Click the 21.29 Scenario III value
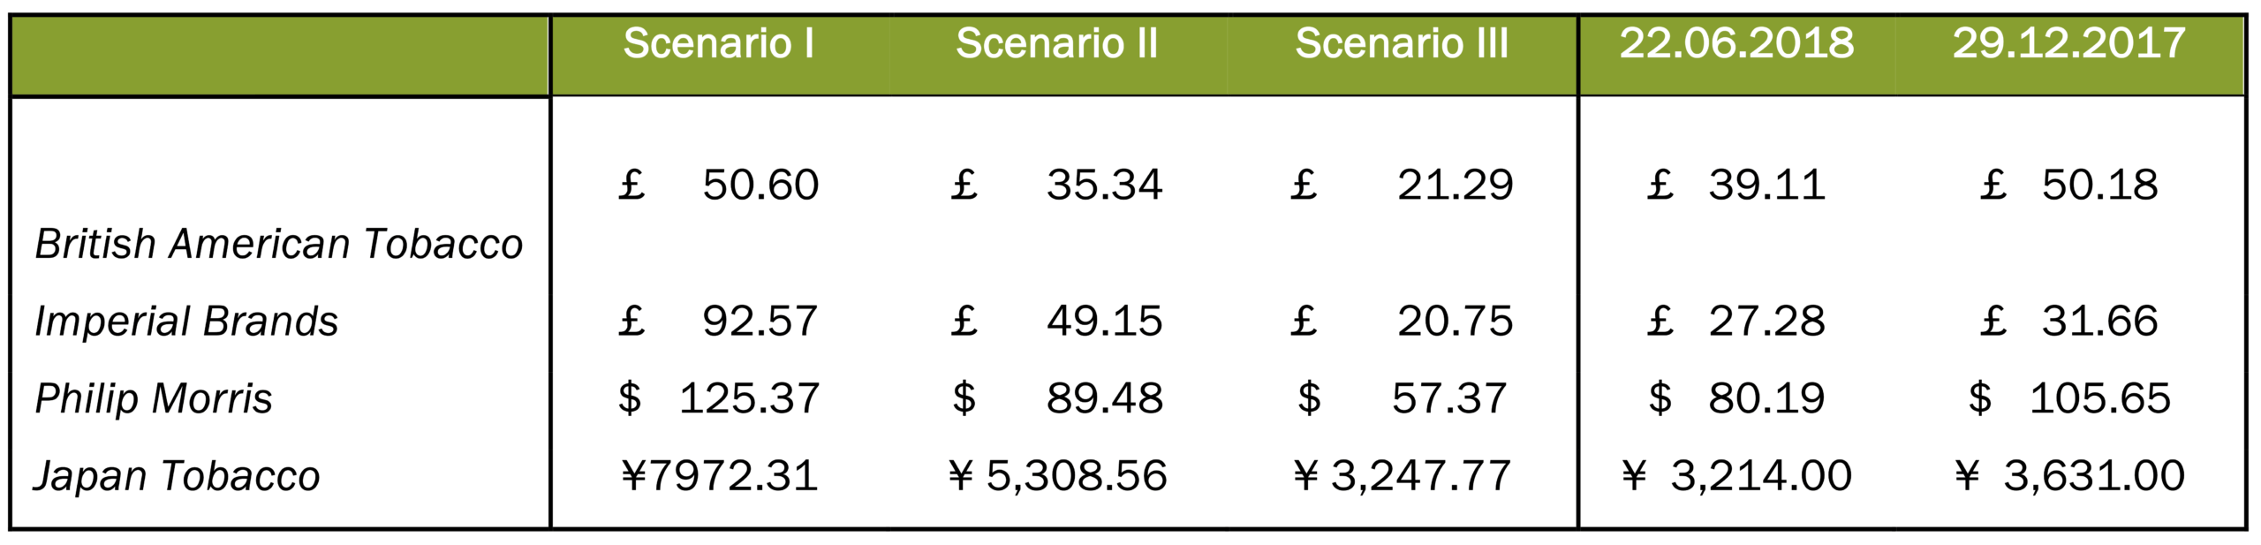This screenshot has width=2261, height=545. [x=1455, y=185]
